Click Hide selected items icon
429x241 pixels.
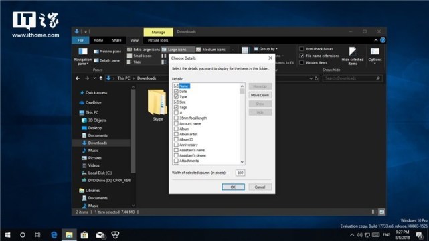tap(353, 51)
